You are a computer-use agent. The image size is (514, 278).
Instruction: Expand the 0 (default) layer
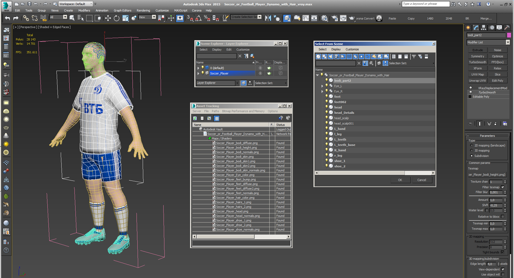tap(199, 68)
